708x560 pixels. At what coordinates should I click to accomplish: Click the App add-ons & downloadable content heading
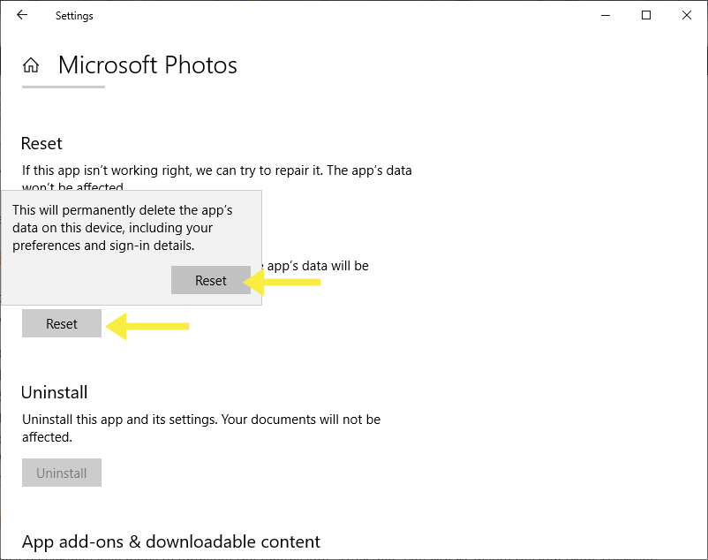[171, 541]
